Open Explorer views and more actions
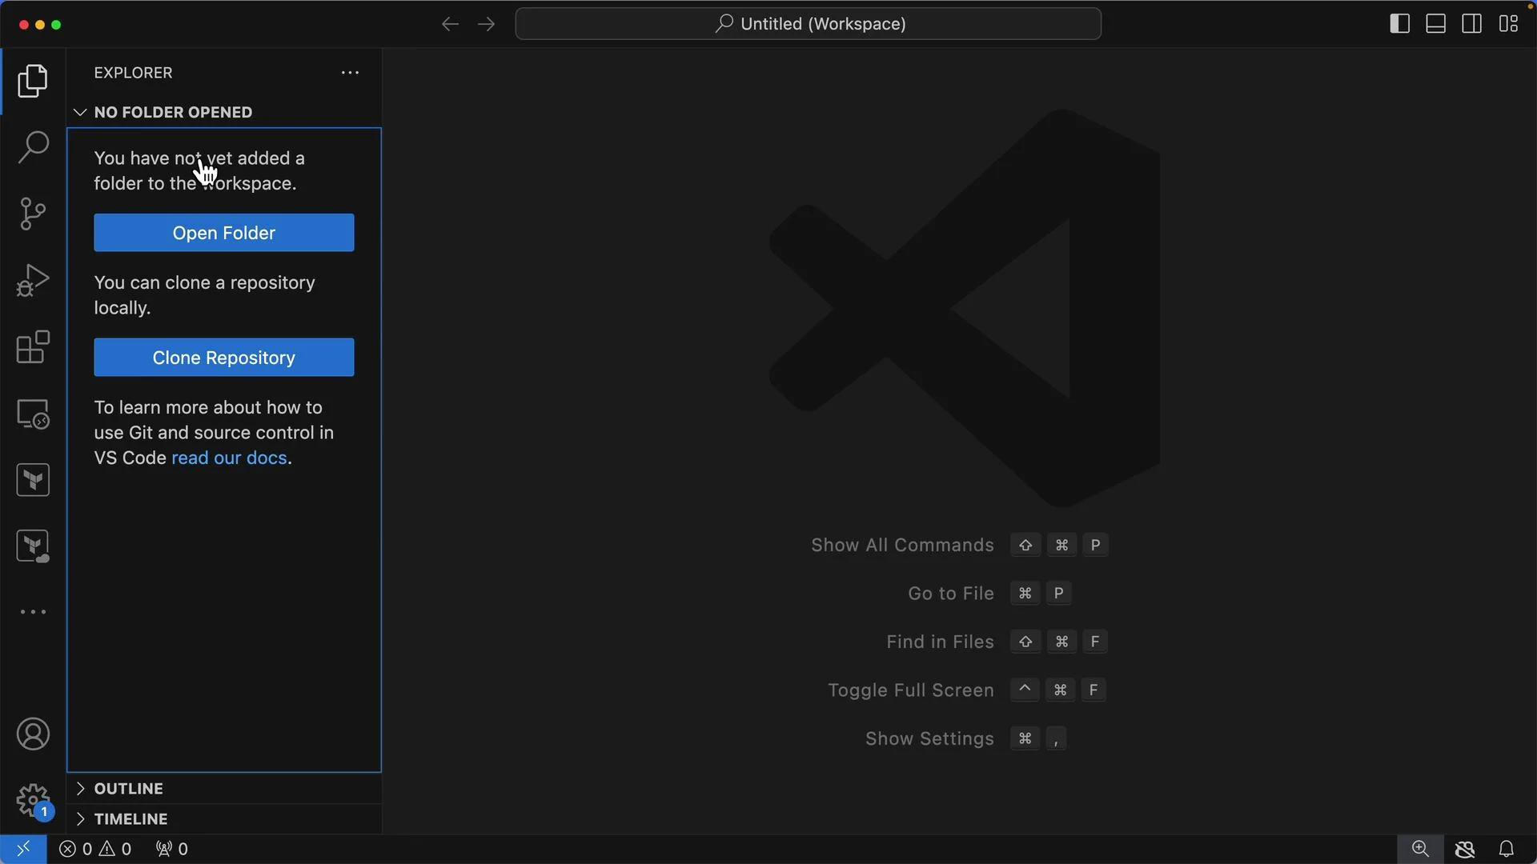1537x864 pixels. click(x=350, y=73)
